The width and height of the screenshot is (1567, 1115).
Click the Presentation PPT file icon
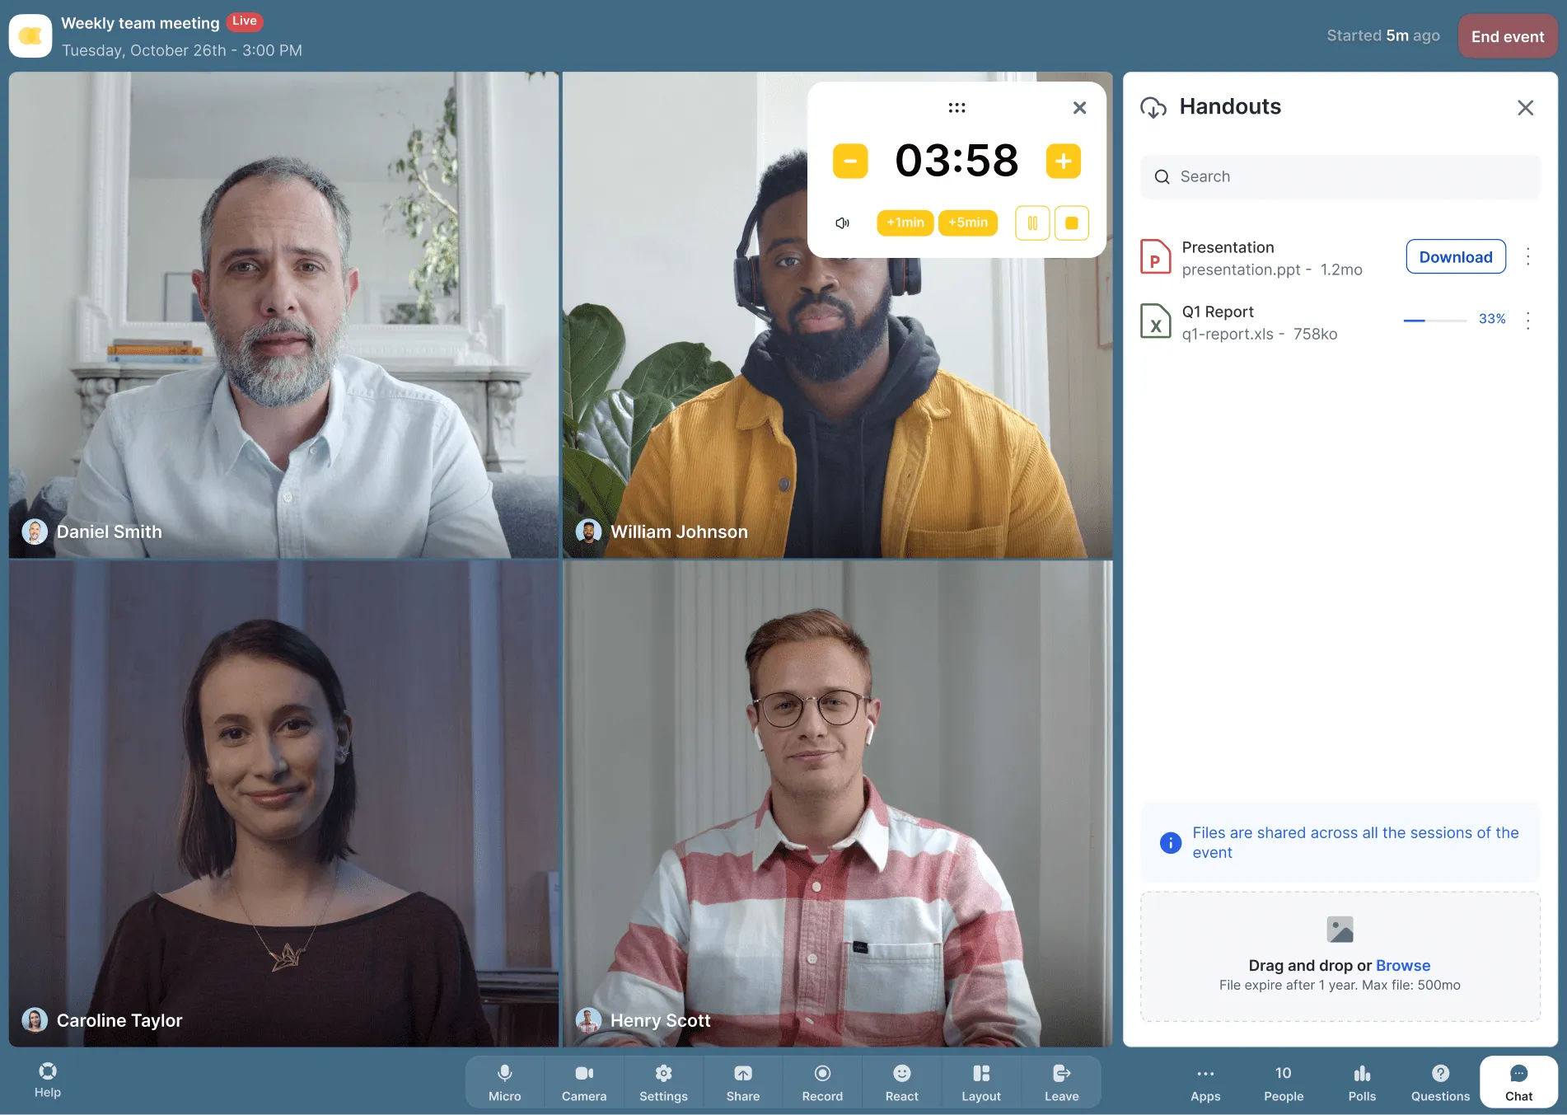[1155, 257]
